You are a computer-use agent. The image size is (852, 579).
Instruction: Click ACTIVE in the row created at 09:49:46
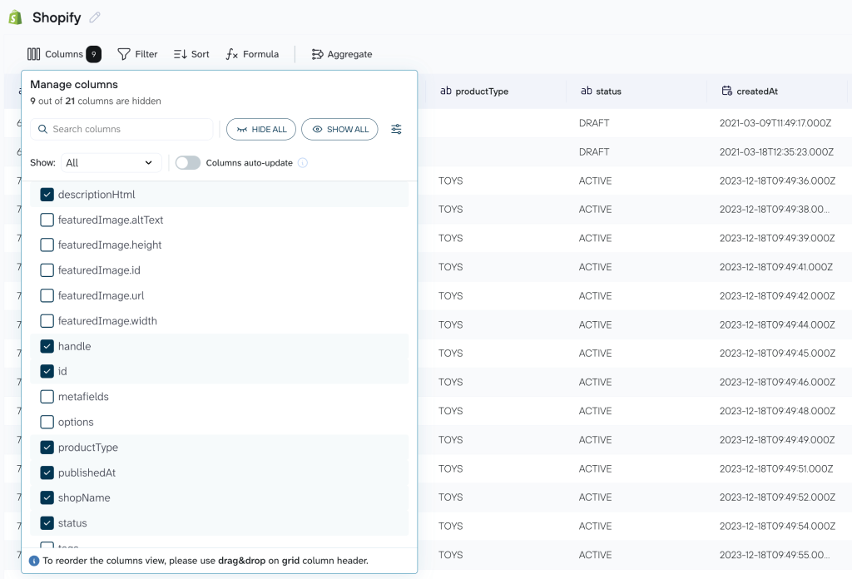pyautogui.click(x=595, y=383)
